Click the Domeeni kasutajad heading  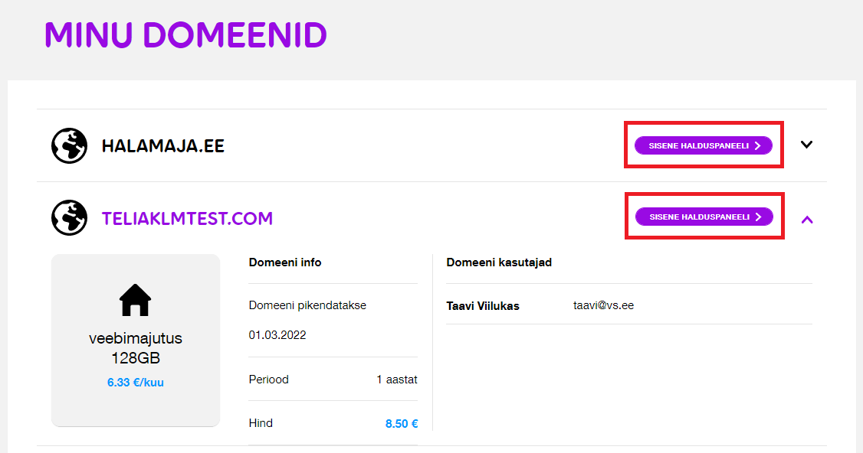[499, 262]
